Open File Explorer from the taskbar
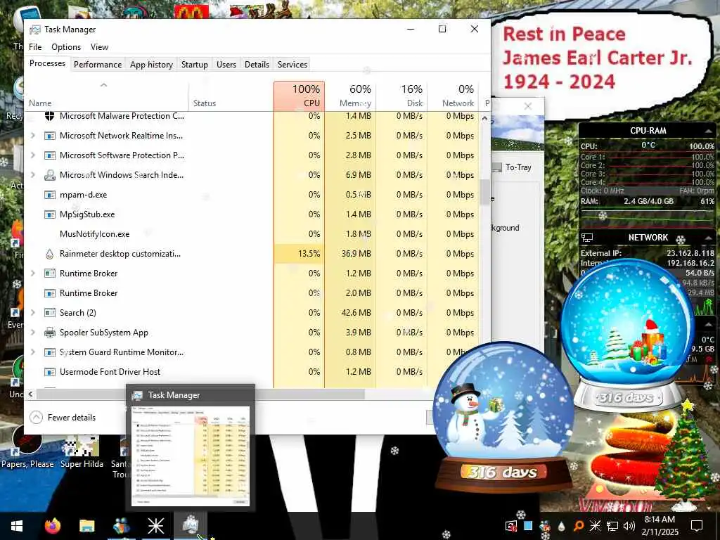This screenshot has height=540, width=720. point(86,526)
